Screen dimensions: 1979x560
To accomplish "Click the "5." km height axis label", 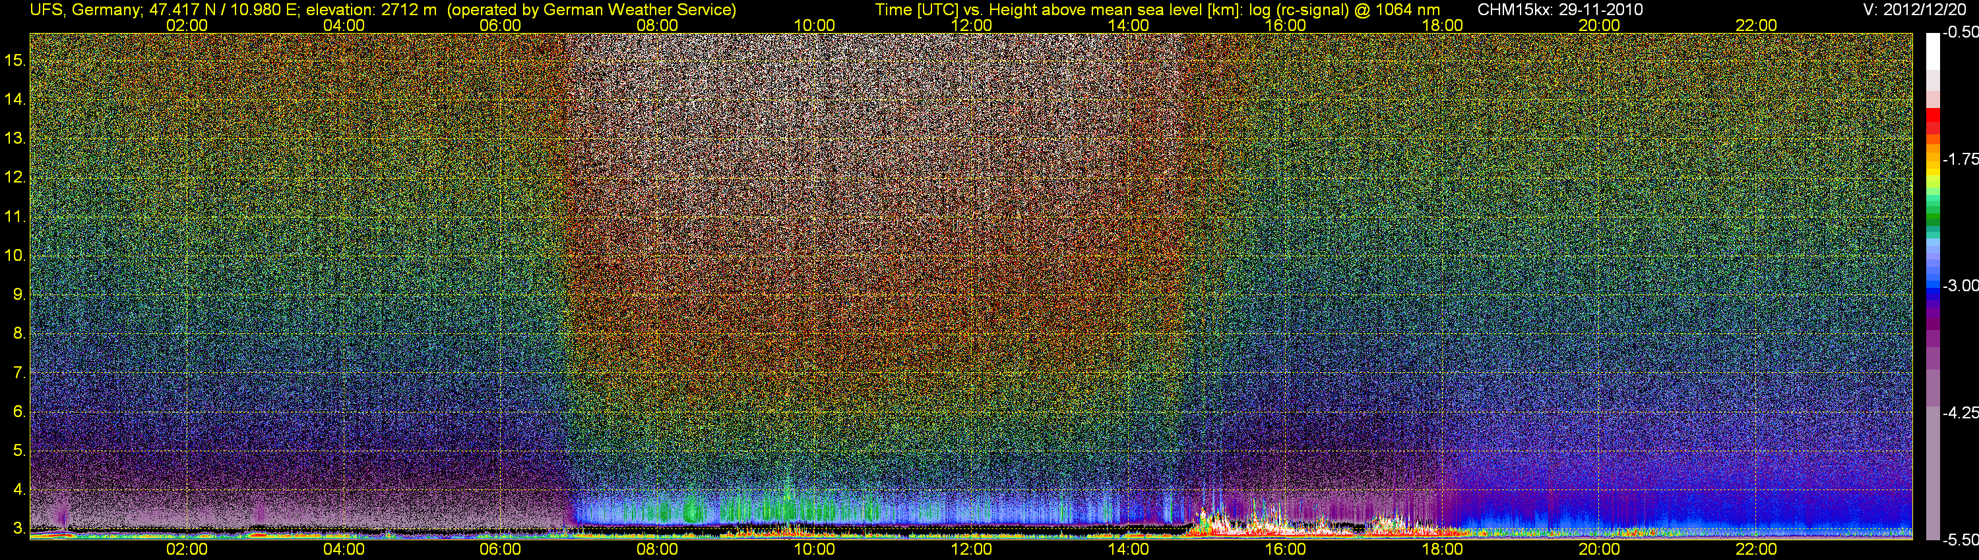I will (19, 451).
